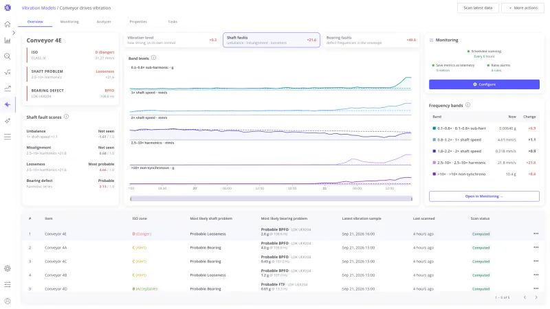Click the SHAFT PROBLEM summary entry
Viewport: 550px width, 309px height.
coord(71,74)
